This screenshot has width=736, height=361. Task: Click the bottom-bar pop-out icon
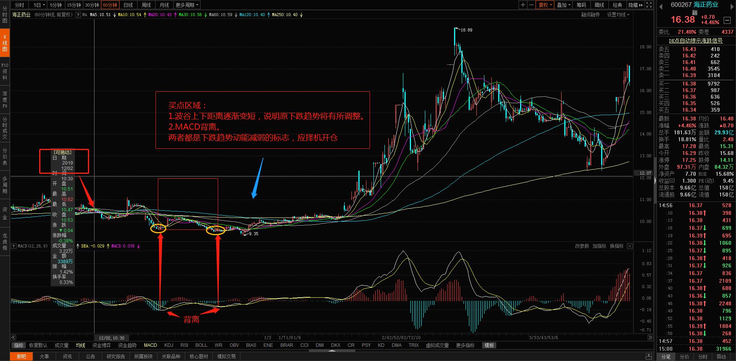coord(649,356)
